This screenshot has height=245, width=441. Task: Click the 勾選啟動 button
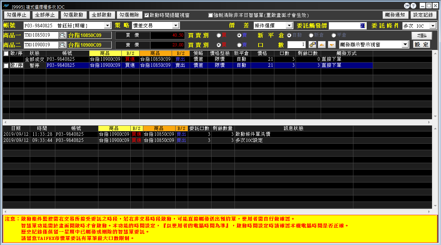[x=73, y=15]
